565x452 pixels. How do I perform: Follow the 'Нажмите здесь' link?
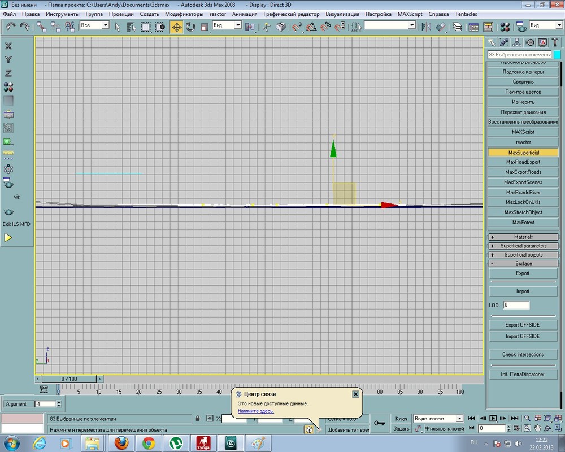(255, 411)
